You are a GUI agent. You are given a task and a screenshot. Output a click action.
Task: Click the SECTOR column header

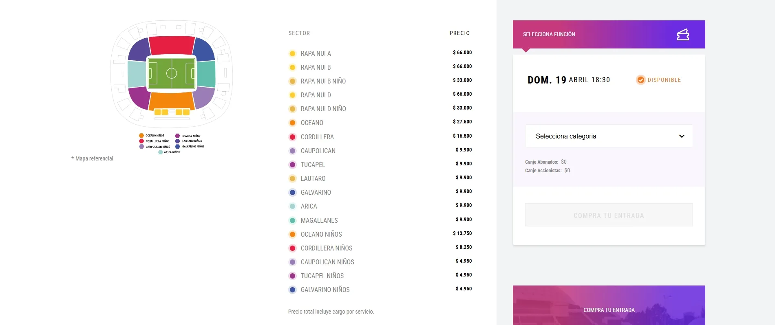click(x=299, y=33)
